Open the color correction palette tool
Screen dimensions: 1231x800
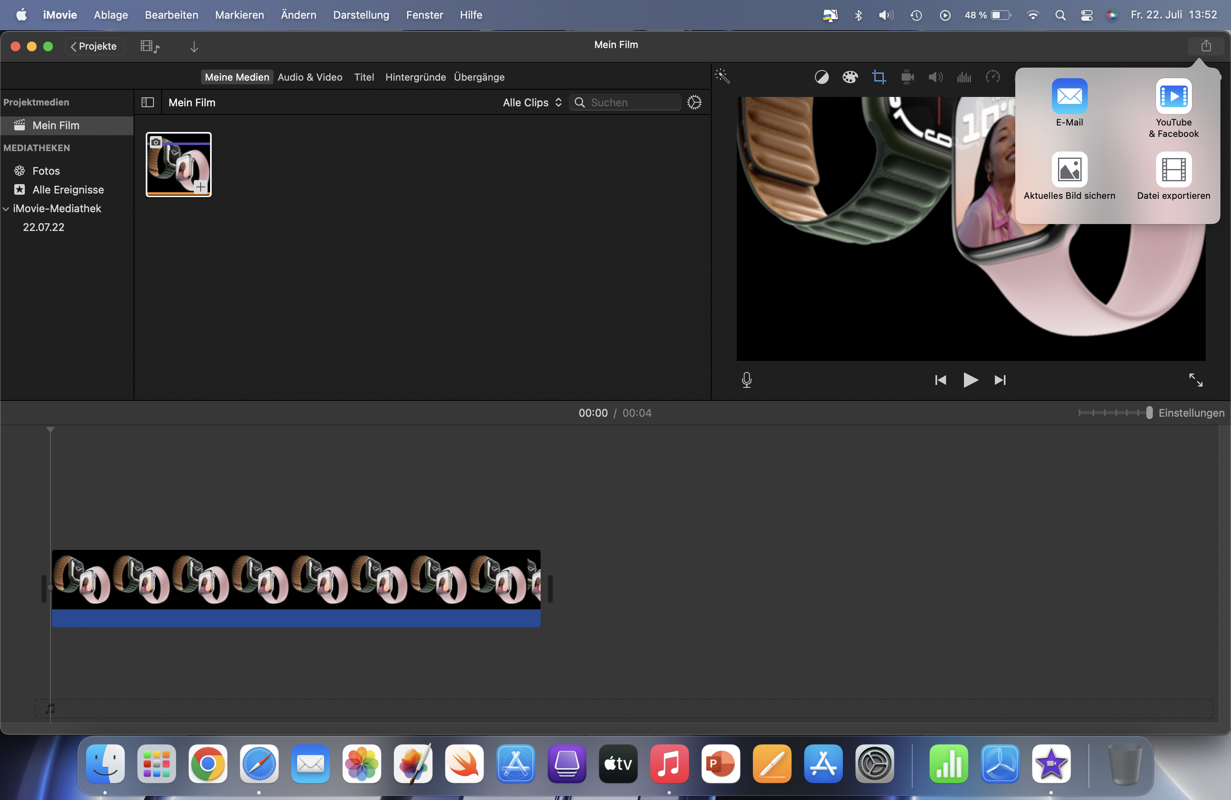[850, 77]
